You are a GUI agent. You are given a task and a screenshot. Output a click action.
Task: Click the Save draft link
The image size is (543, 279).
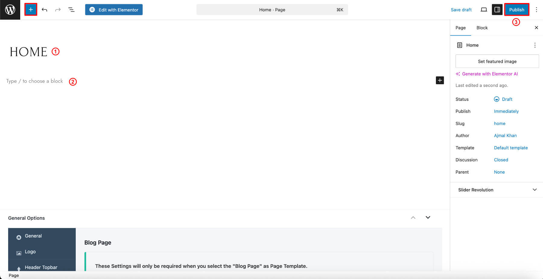(461, 9)
